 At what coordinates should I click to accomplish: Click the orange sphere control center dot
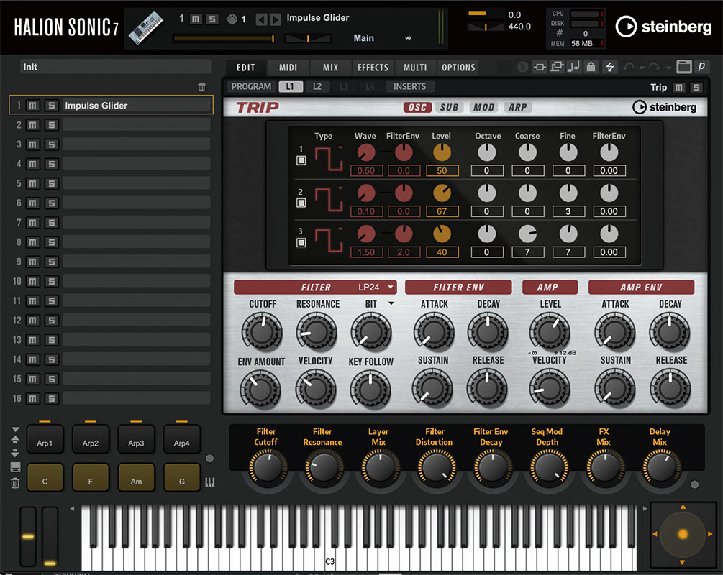pos(683,534)
